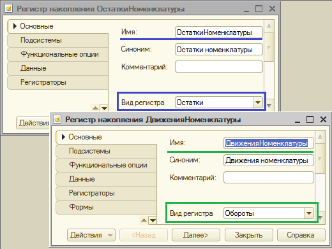Viewport: 332px width, 249px height.
Task: Open Вид регистра dropdown showing Обороты
Action: 309,213
